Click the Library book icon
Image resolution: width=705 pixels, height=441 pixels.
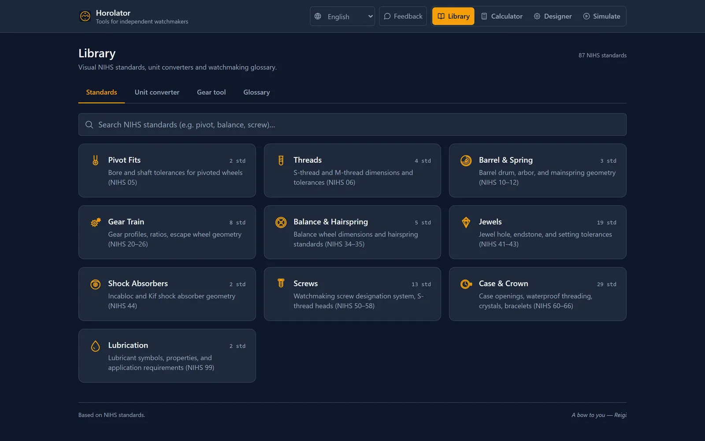pos(441,16)
